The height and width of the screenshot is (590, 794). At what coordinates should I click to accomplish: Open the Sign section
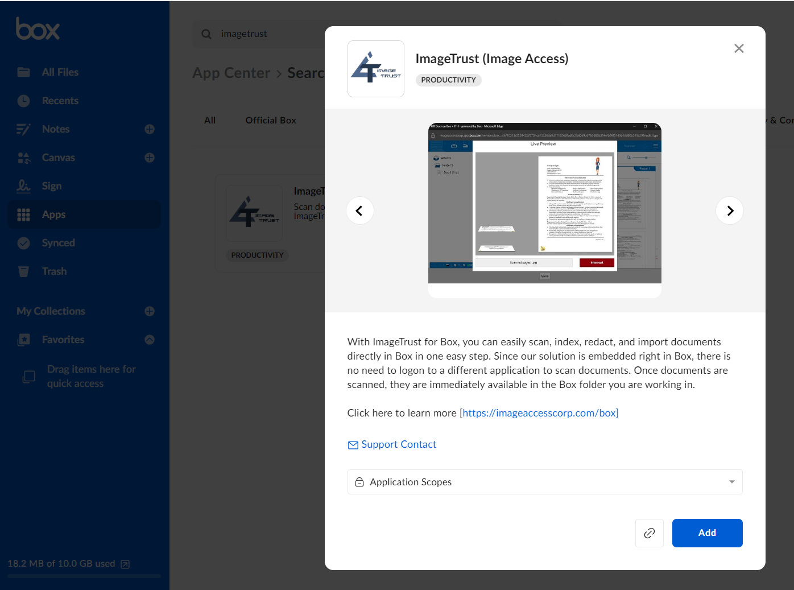coord(51,186)
